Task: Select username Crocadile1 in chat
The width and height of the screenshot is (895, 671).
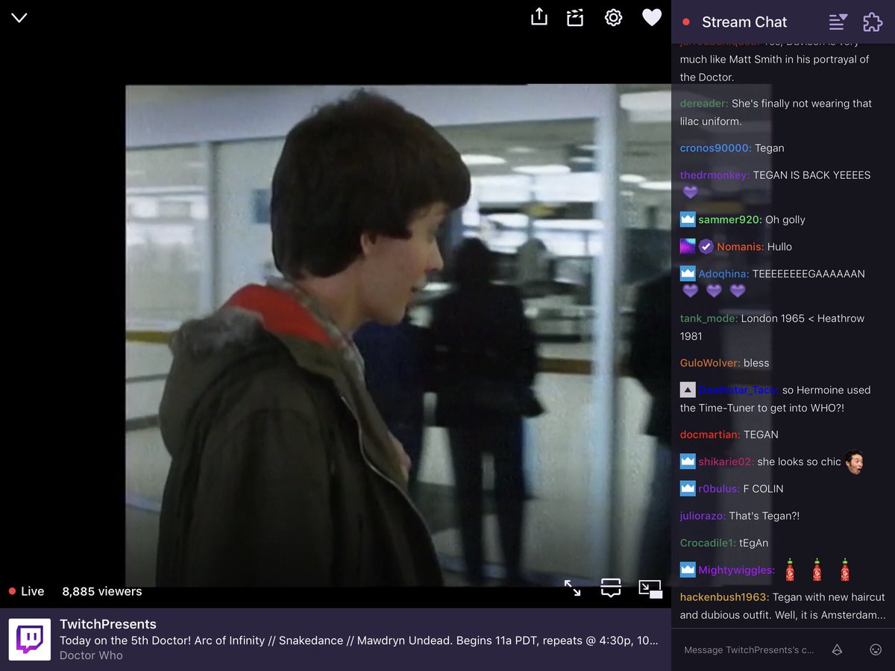Action: pos(708,543)
